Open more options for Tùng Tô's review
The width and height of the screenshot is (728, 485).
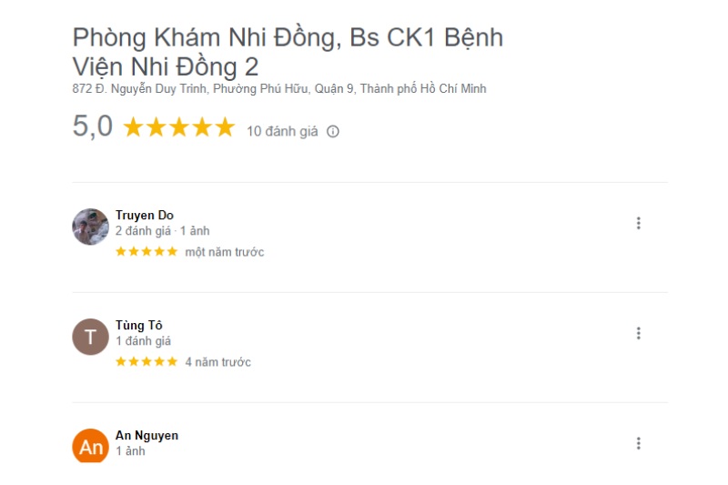638,333
